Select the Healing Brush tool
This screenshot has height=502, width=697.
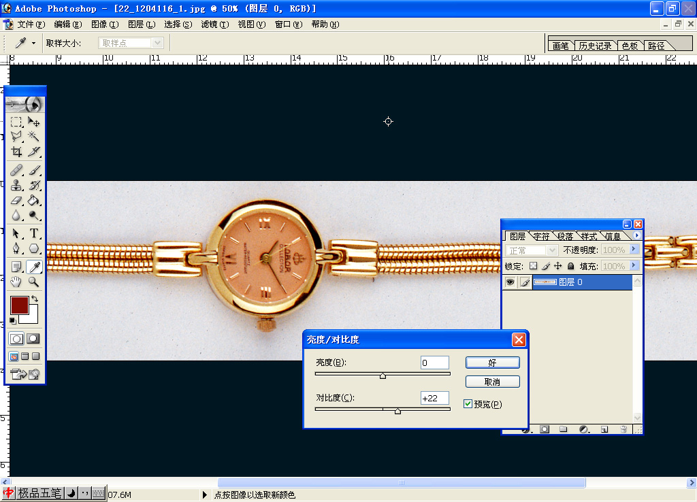click(16, 170)
